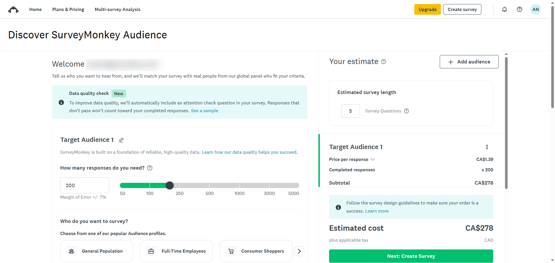Click the 5000 slider label
The image size is (555, 263).
pos(294,194)
